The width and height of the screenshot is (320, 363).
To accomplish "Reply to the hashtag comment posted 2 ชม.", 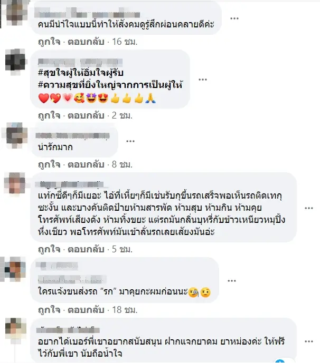I will coord(86,115).
